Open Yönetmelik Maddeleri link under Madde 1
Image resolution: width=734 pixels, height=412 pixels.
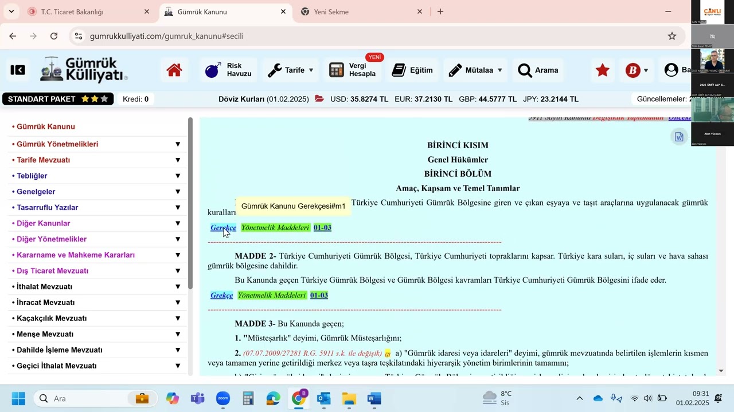275,228
